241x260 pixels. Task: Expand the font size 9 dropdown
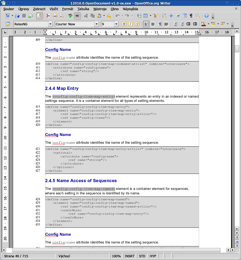[116, 24]
